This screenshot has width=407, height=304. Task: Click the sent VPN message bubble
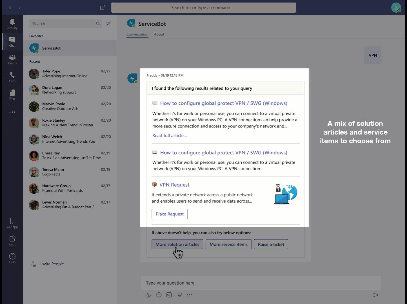[373, 55]
